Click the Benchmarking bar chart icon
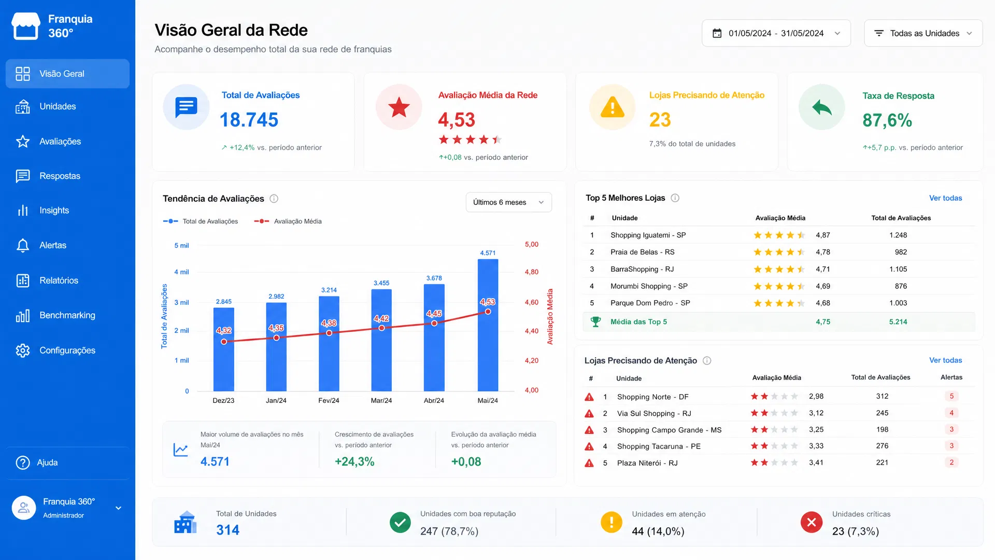This screenshot has width=995, height=560. [23, 315]
